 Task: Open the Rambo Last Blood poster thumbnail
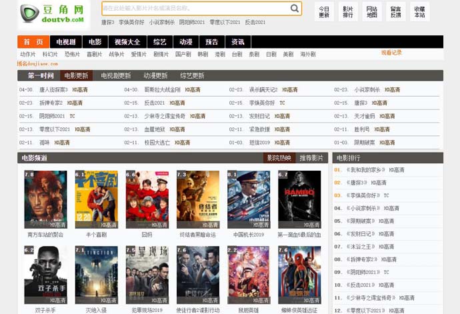(x=299, y=199)
